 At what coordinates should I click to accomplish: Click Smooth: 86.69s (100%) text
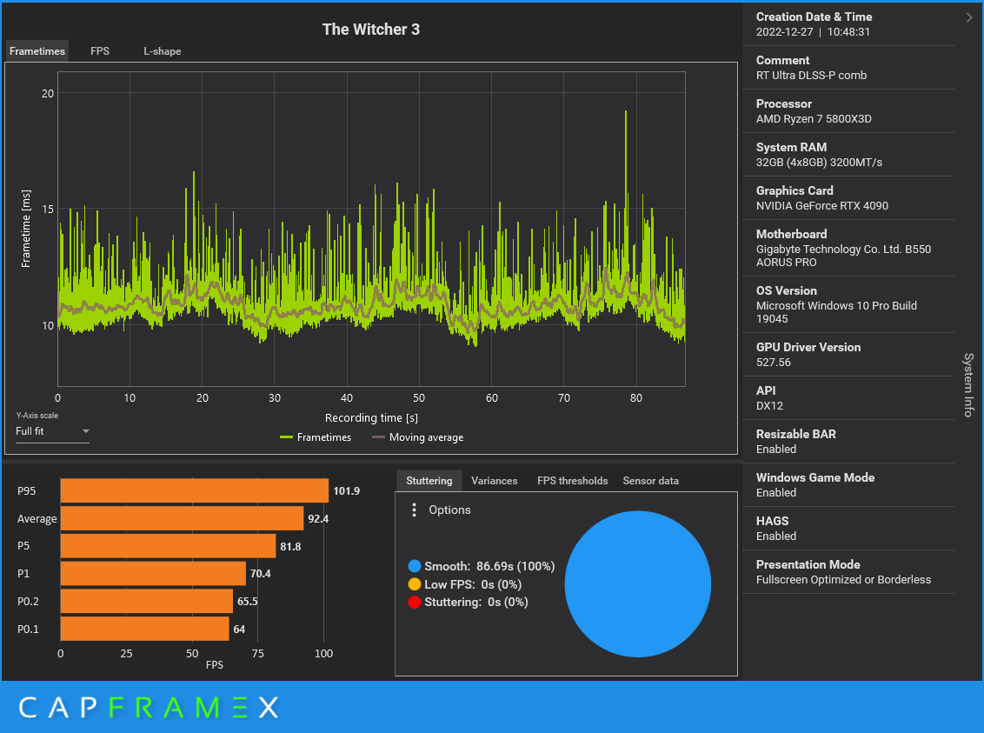[489, 566]
